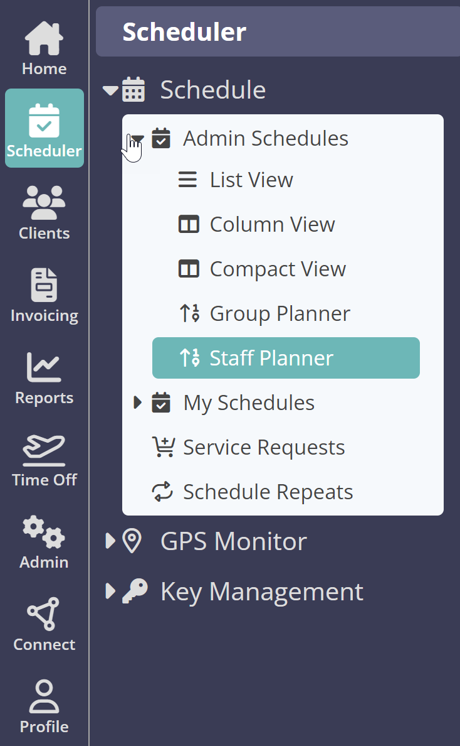Click the Profile person icon
This screenshot has width=460, height=746.
[44, 696]
